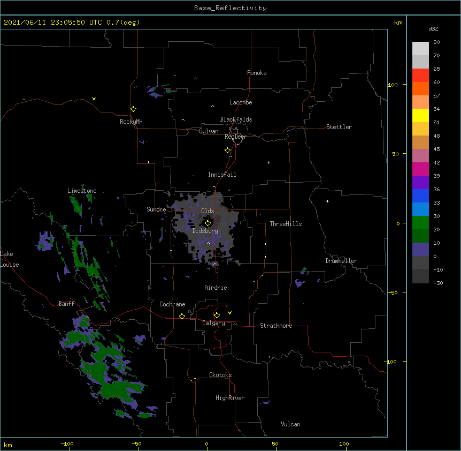Click the bottom-axis -100 km tick label

pyautogui.click(x=67, y=444)
